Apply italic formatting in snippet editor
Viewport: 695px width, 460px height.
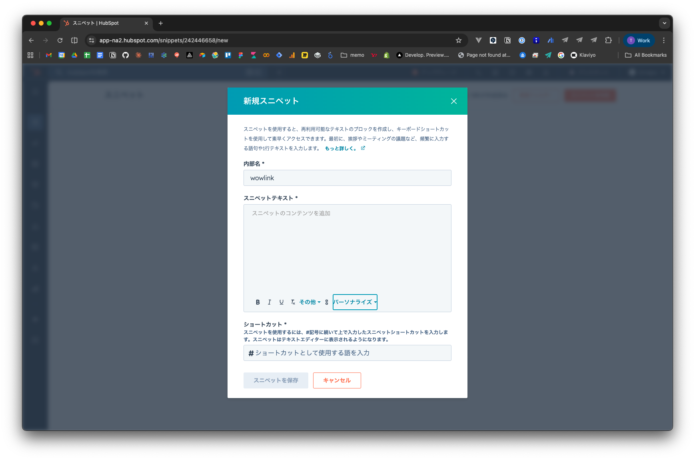coord(270,302)
